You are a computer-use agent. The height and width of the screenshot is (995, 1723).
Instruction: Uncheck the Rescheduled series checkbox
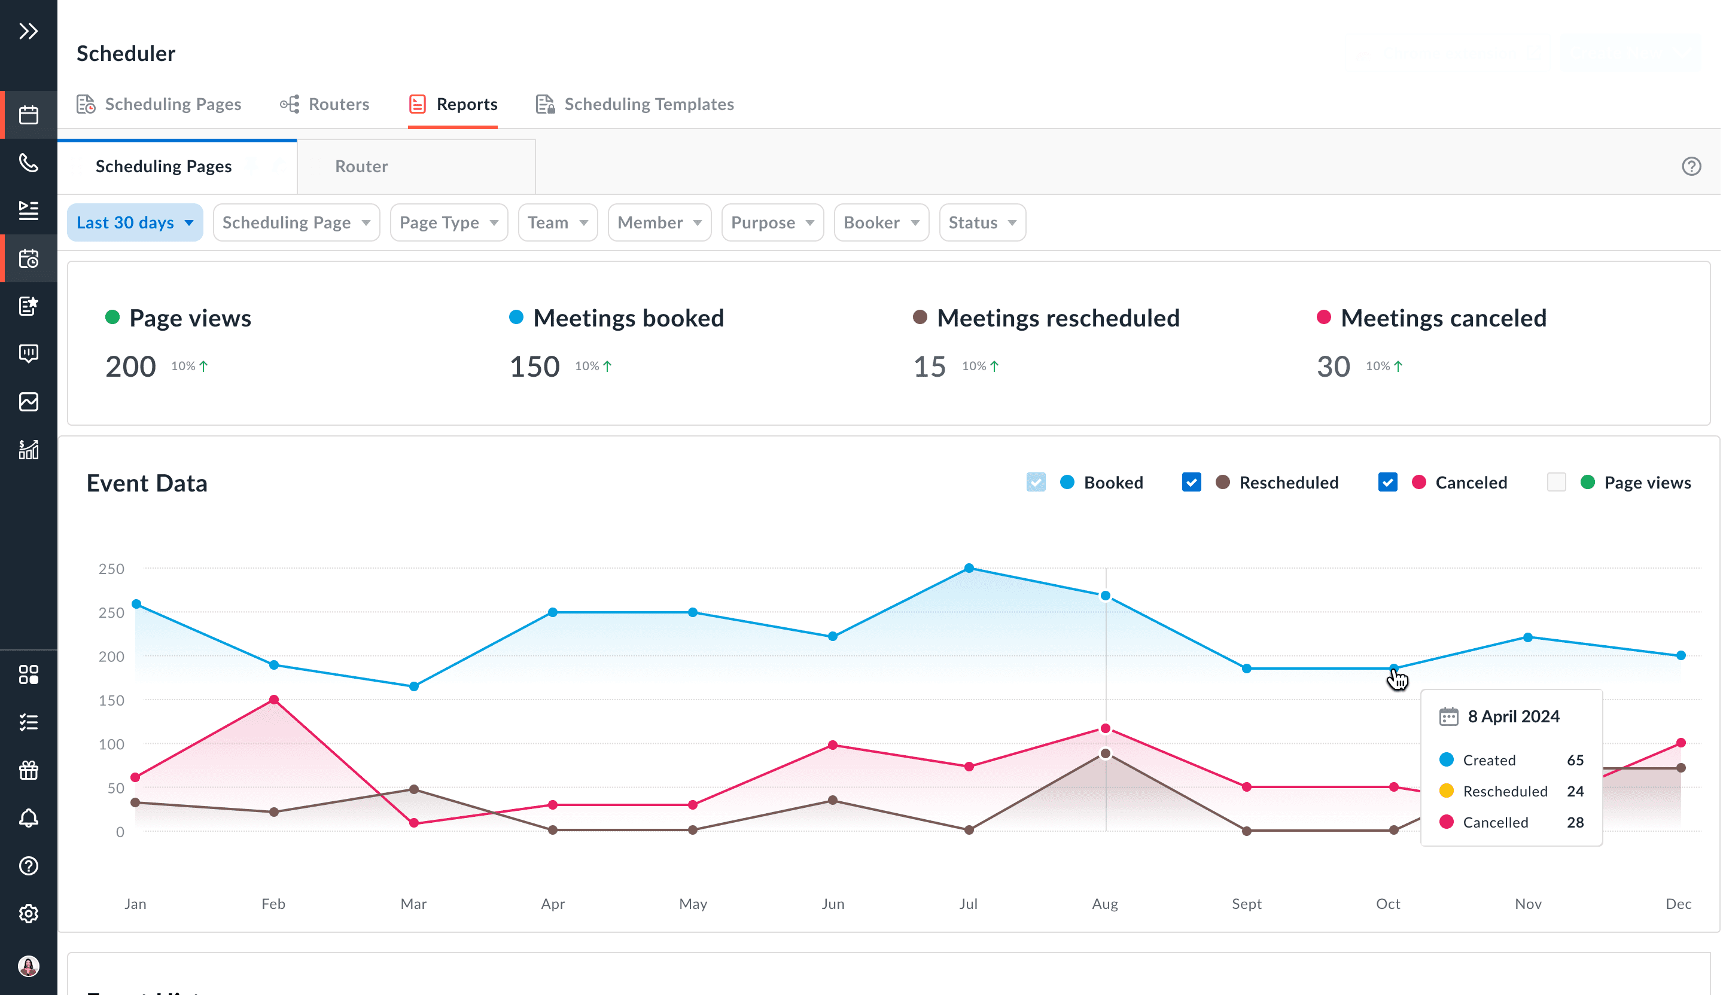(x=1191, y=483)
